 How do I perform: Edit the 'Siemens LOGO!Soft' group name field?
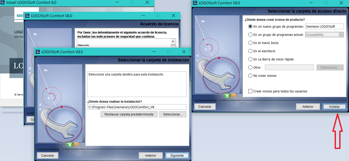coord(324,26)
